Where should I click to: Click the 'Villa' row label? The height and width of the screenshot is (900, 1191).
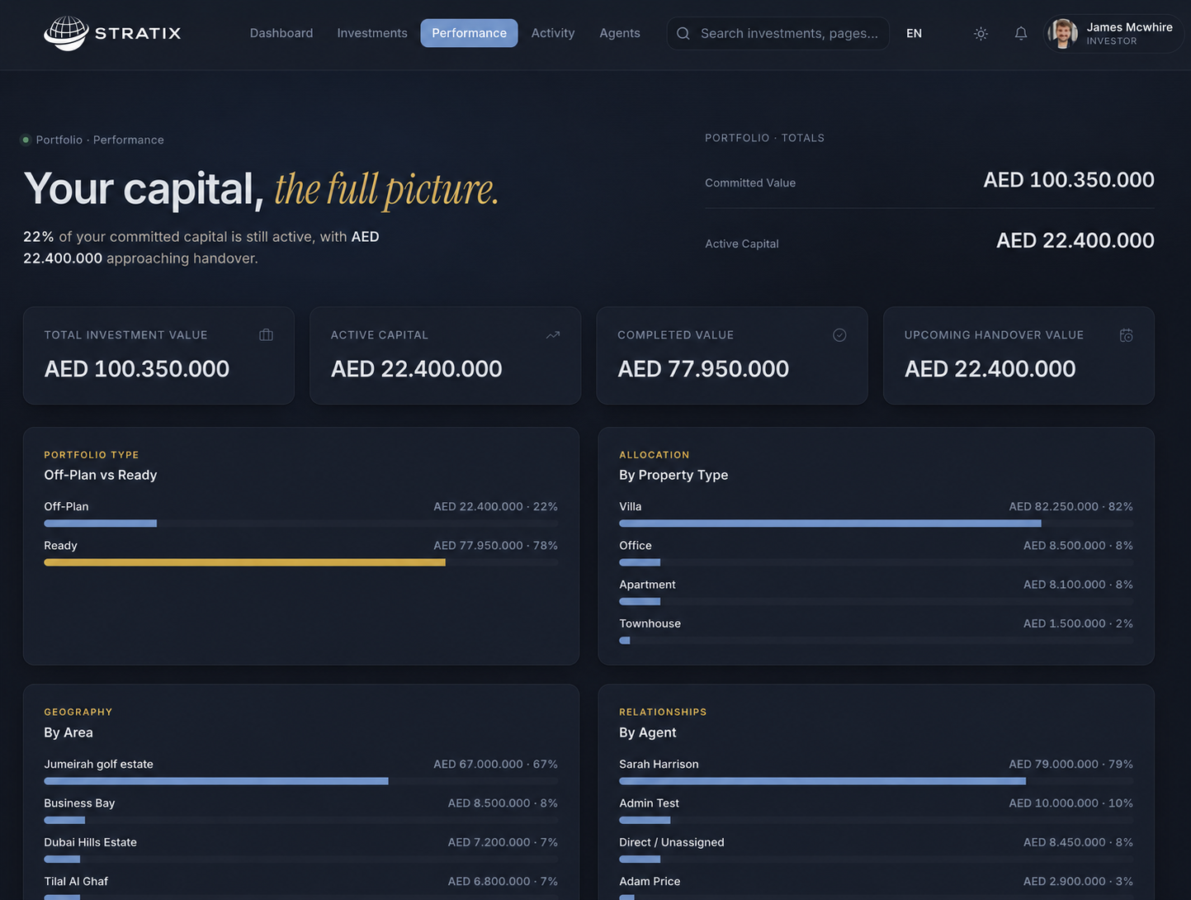(x=631, y=507)
